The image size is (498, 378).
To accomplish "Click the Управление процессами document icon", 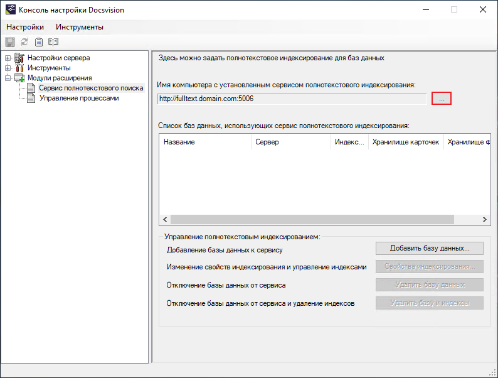I will [31, 98].
